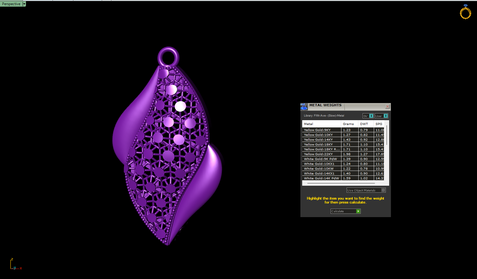
Task: Toggle the User library switch
Action: tap(386, 116)
